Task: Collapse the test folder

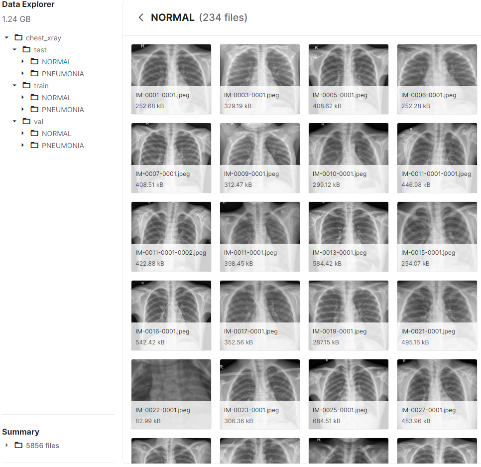Action: (14, 50)
